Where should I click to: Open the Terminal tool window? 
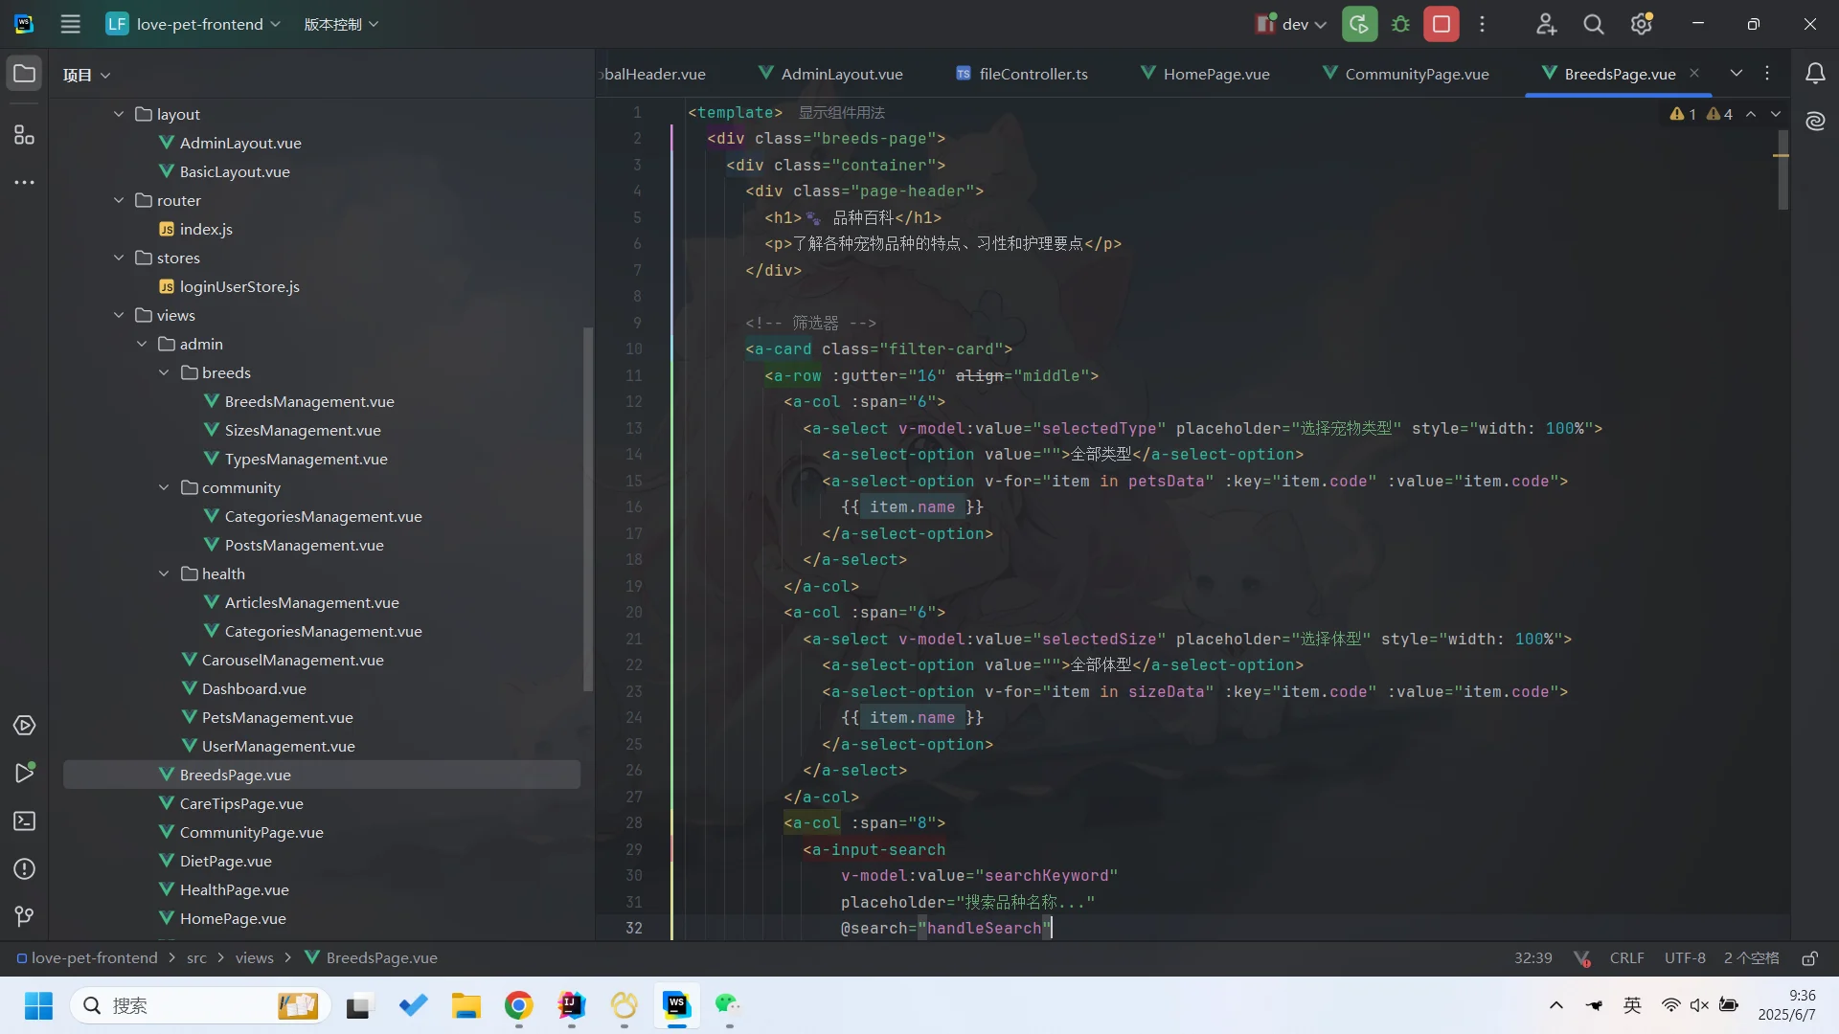[24, 821]
